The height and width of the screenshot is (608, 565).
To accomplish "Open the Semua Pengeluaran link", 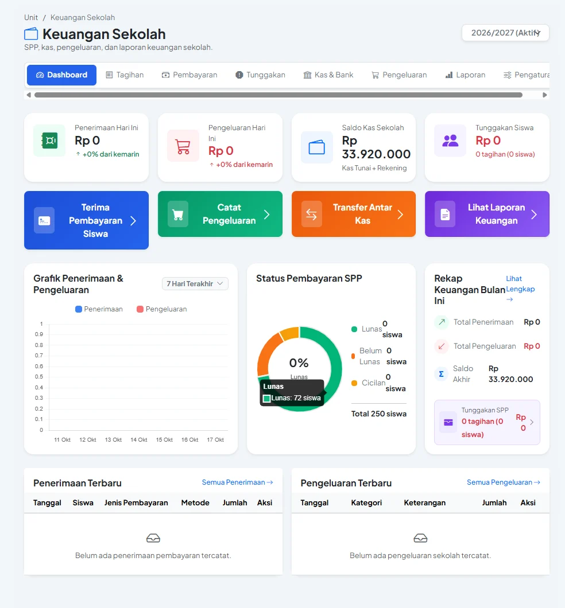I will [504, 482].
